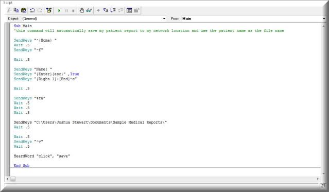Open Edit UserDialog icon

[x=129, y=10]
